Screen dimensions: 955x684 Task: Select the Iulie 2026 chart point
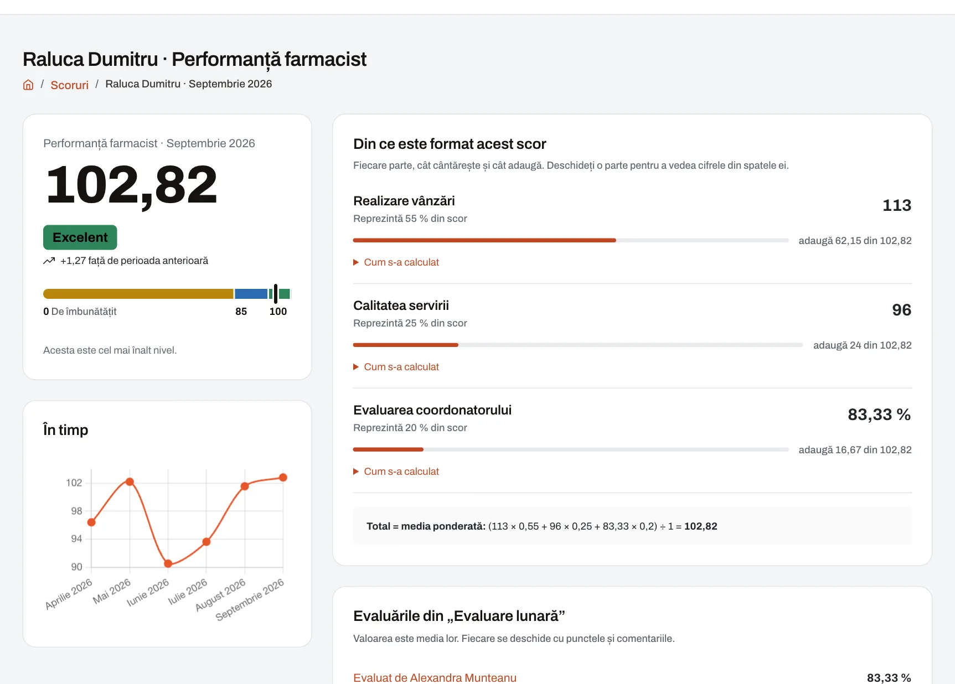coord(206,542)
